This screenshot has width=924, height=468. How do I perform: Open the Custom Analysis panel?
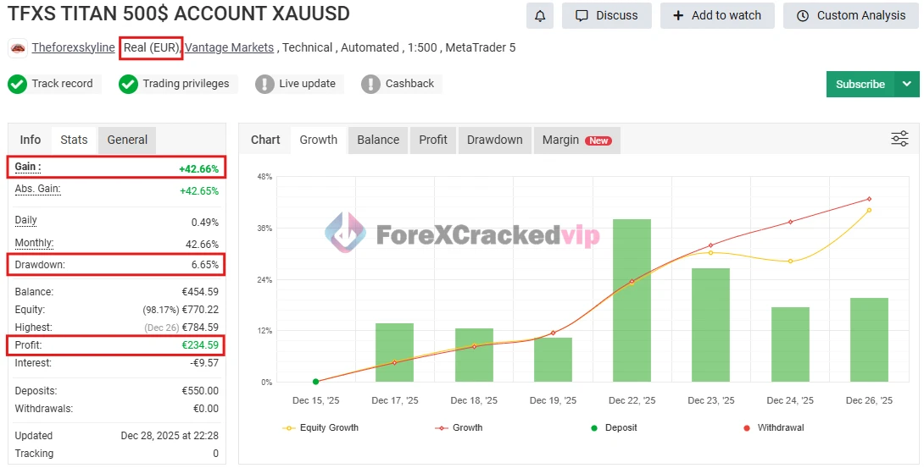[x=850, y=15]
